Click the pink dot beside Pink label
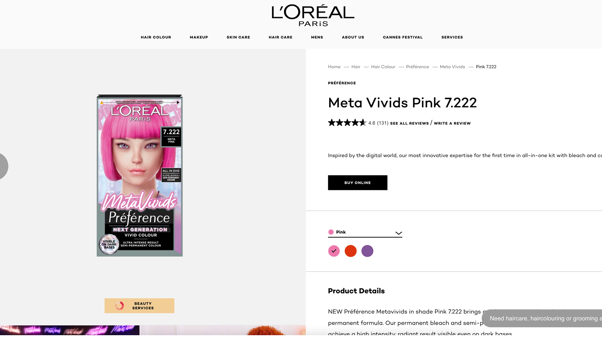The height and width of the screenshot is (339, 602). 331,232
